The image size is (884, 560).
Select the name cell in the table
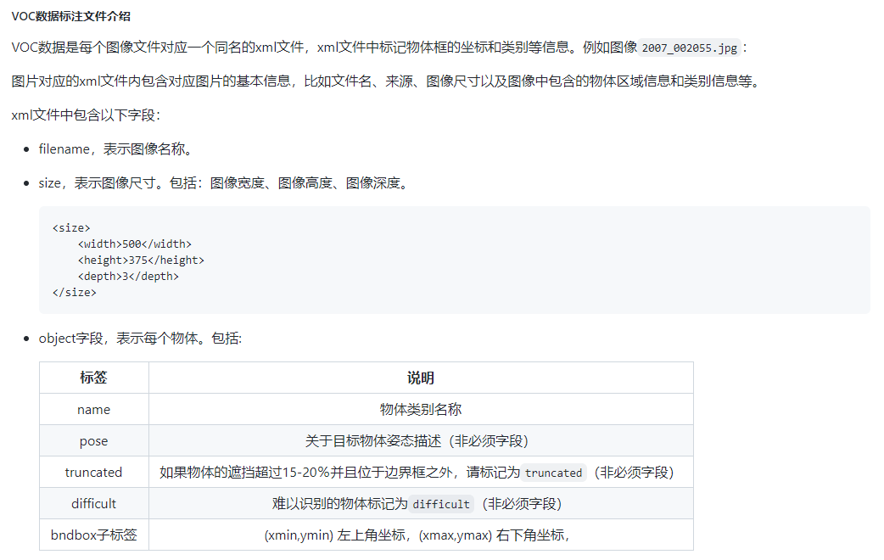pos(93,408)
